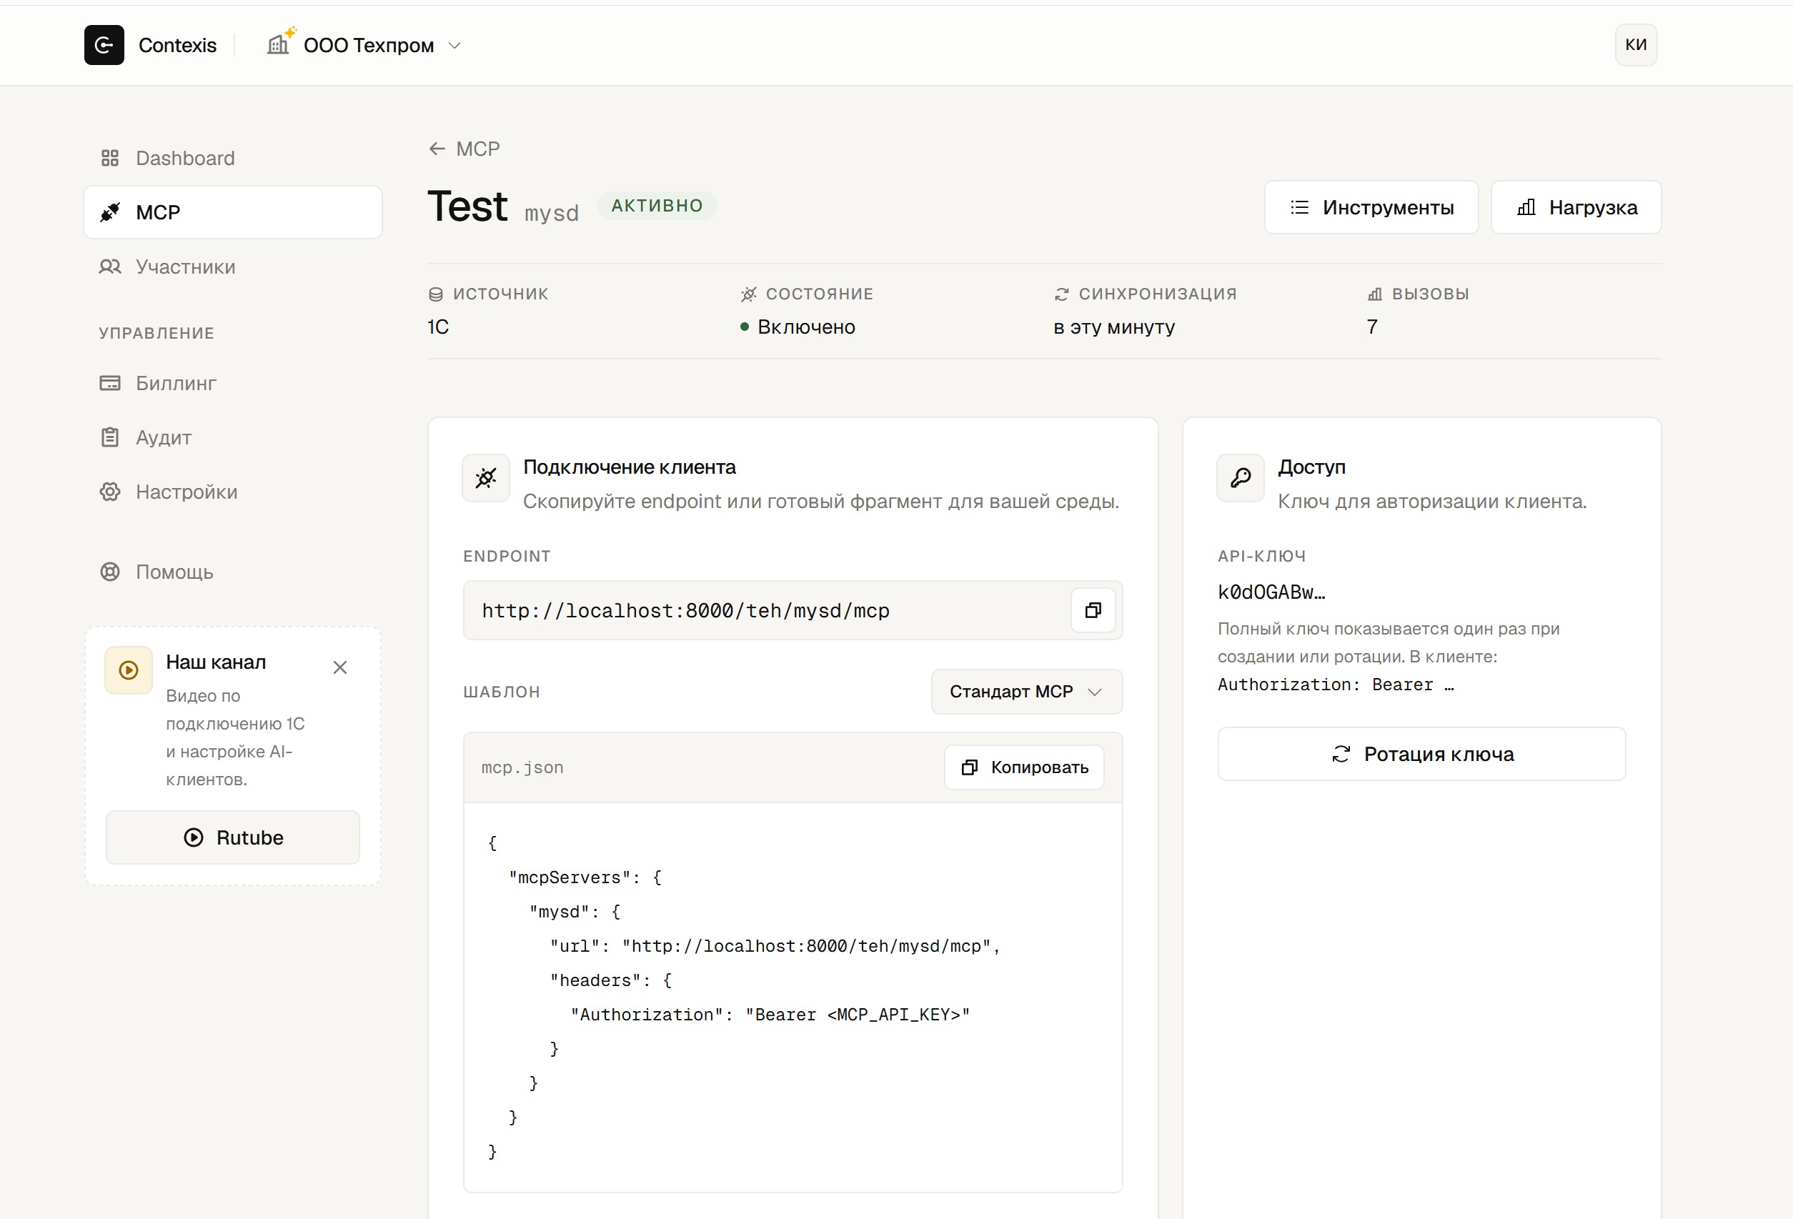The image size is (1793, 1219).
Task: Click the "Authorization" line in JSON snippet
Action: 770,1015
